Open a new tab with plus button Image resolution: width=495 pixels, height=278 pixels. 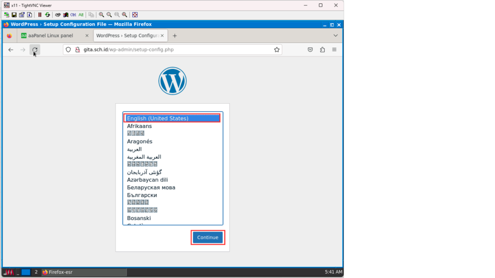point(175,36)
